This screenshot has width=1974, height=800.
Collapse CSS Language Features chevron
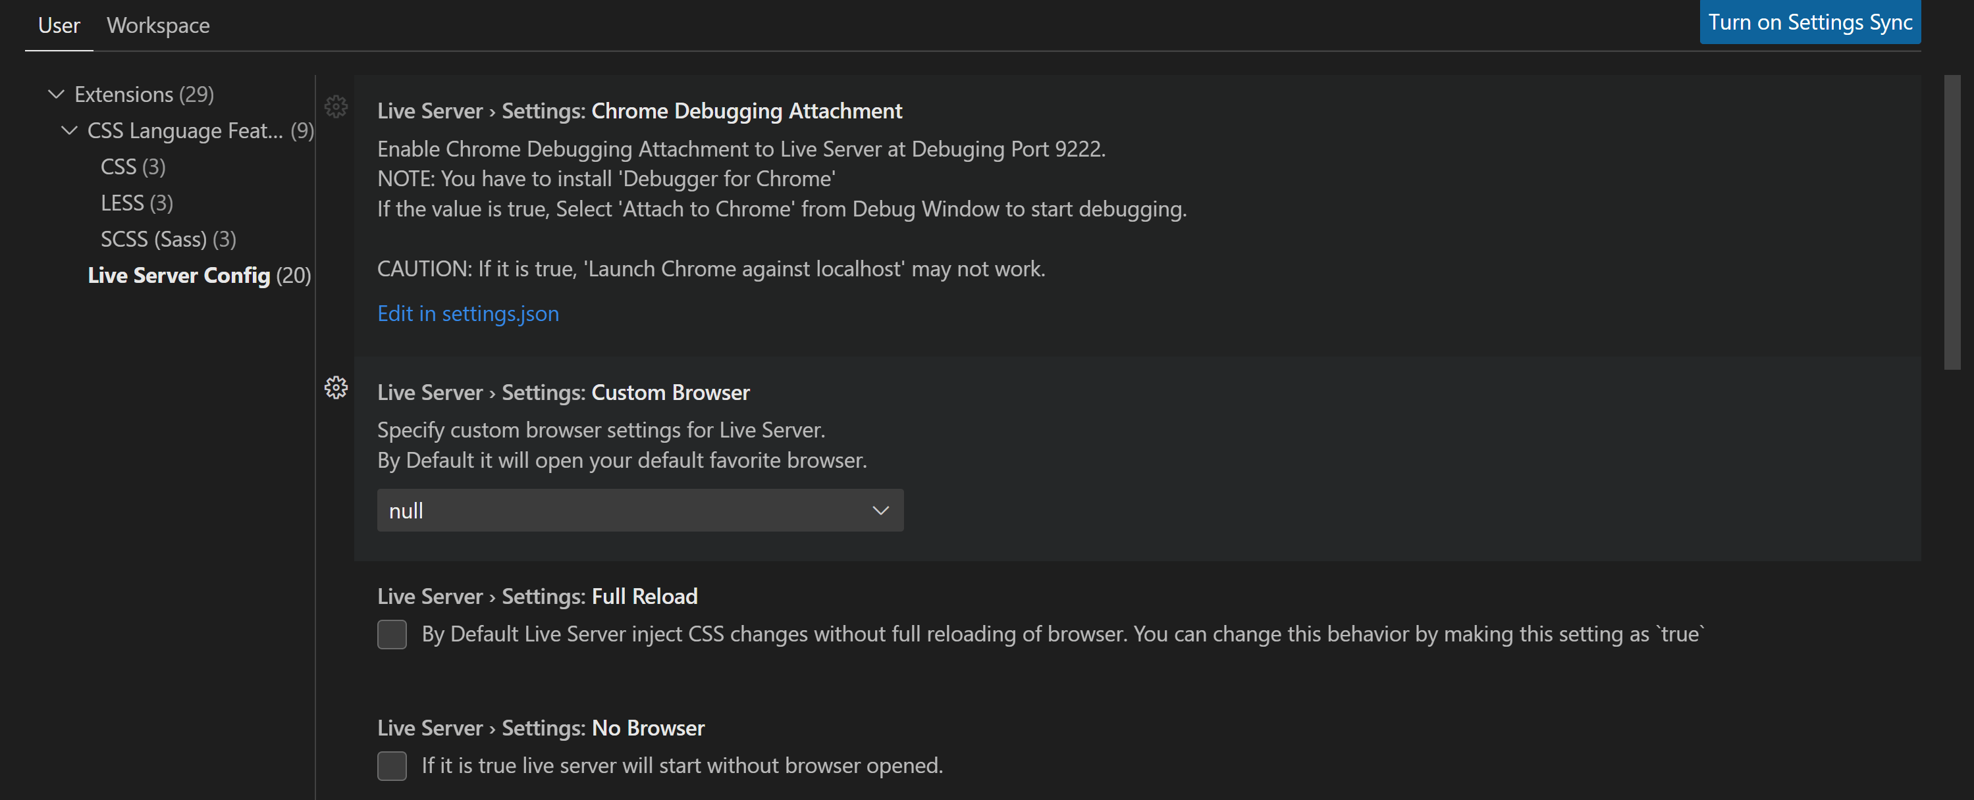pos(70,131)
